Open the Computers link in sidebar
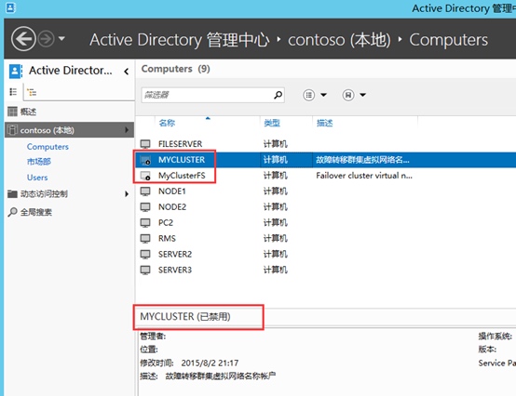This screenshot has height=396, width=516. (x=48, y=147)
